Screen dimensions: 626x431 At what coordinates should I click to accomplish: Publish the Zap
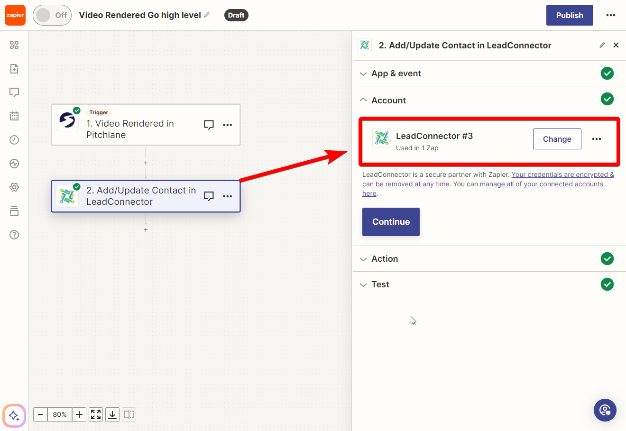click(570, 15)
